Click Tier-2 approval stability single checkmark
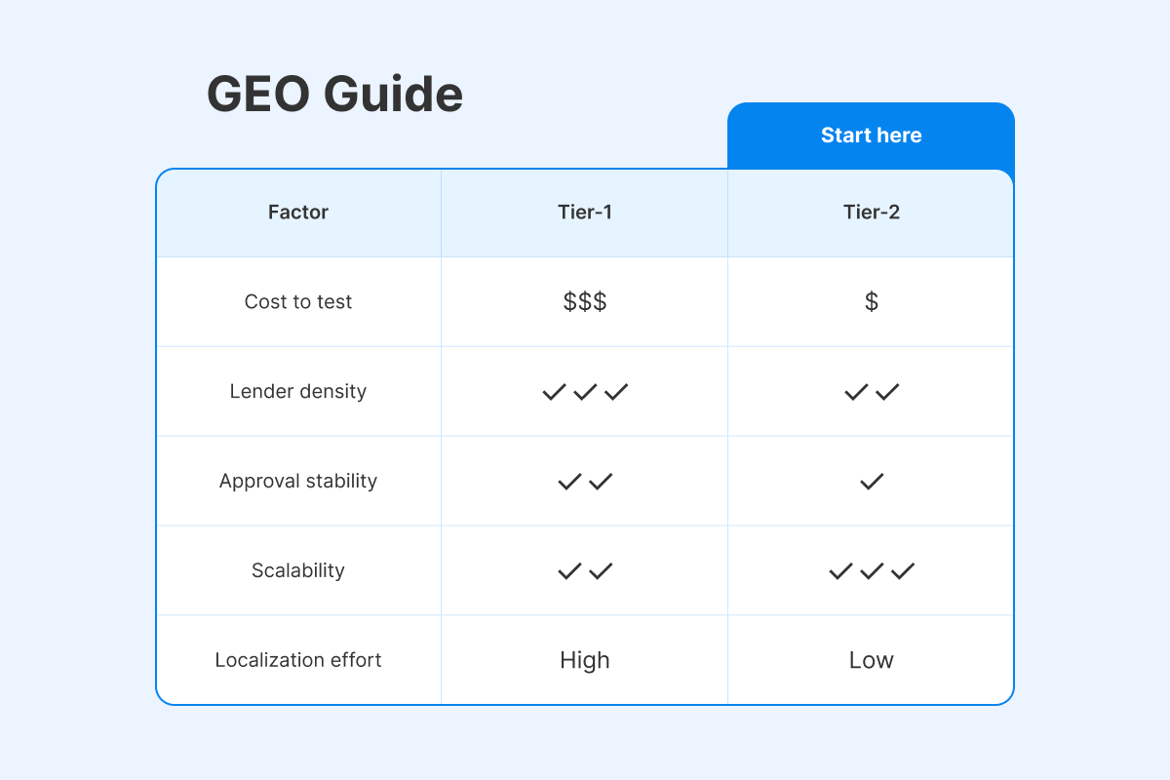The width and height of the screenshot is (1170, 780). point(871,482)
